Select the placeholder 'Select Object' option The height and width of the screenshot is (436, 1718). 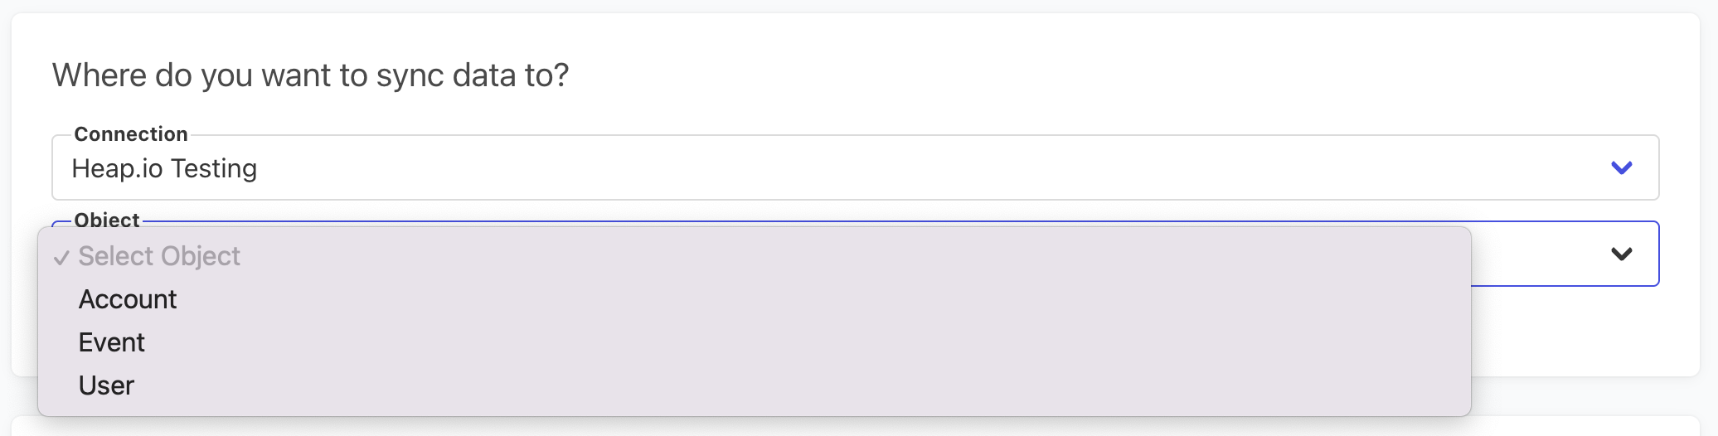159,256
